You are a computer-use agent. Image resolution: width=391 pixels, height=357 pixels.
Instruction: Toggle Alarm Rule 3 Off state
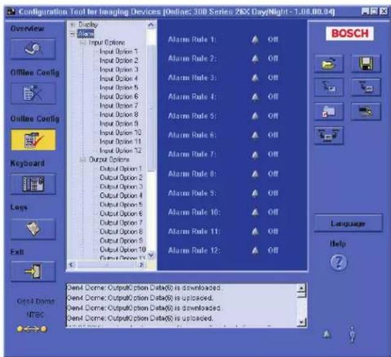click(x=273, y=78)
